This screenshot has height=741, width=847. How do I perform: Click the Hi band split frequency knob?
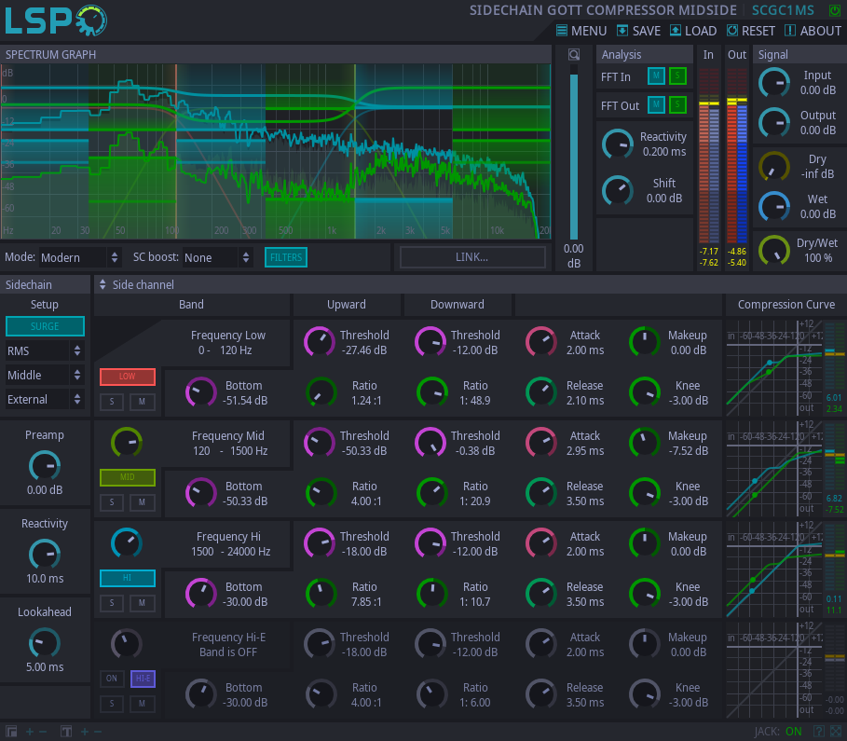pos(127,543)
